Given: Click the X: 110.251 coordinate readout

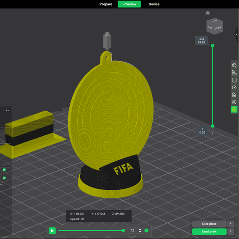Looking at the screenshot, I should pyautogui.click(x=77, y=214).
